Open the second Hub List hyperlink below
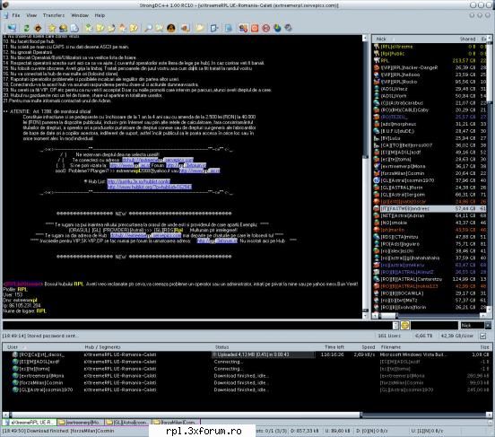The image size is (495, 437). click(x=150, y=187)
